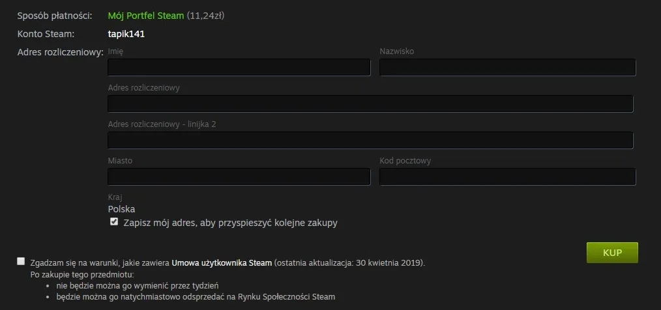Image resolution: width=661 pixels, height=310 pixels.
Task: Uncheck the Zapisz mój adres checkbox
Action: pyautogui.click(x=114, y=222)
